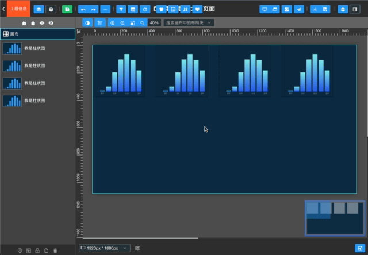Select the fourth 我是柱状图 layer
The height and width of the screenshot is (255, 368).
click(x=38, y=101)
